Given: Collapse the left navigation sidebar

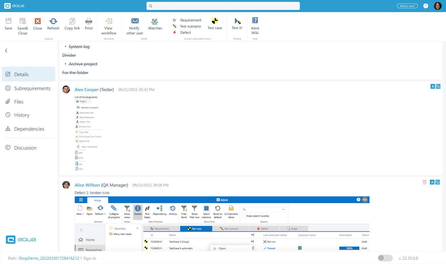Looking at the screenshot, I should (6, 50).
